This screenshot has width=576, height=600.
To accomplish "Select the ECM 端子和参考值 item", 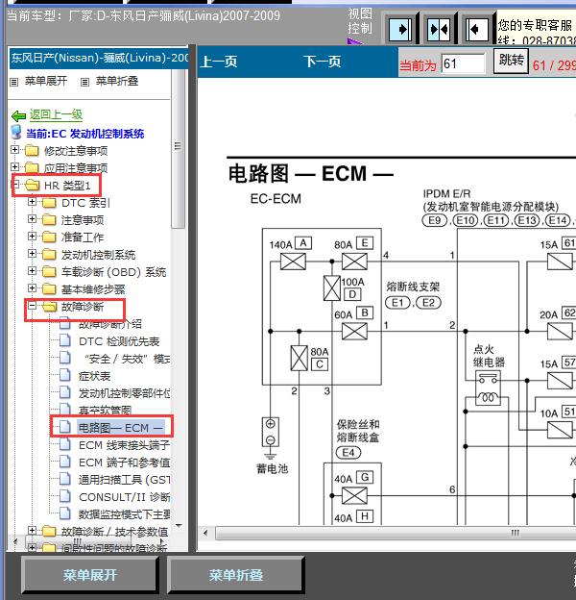I will [125, 463].
